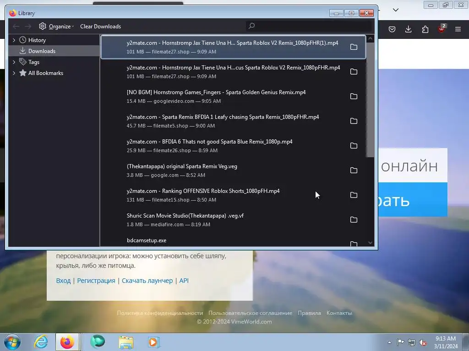Select the Firefox taskbar button

[x=67, y=342]
